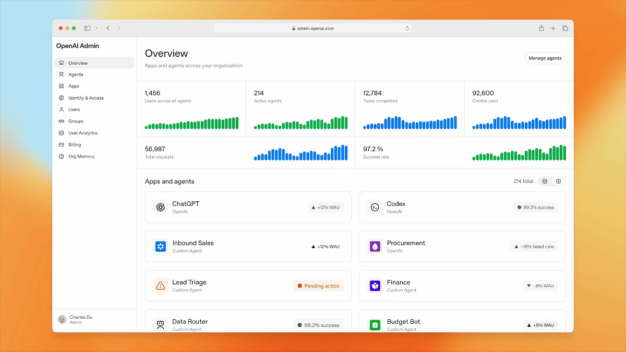Reload the page in Safari
Screen dimensions: 626x352
pos(407,28)
